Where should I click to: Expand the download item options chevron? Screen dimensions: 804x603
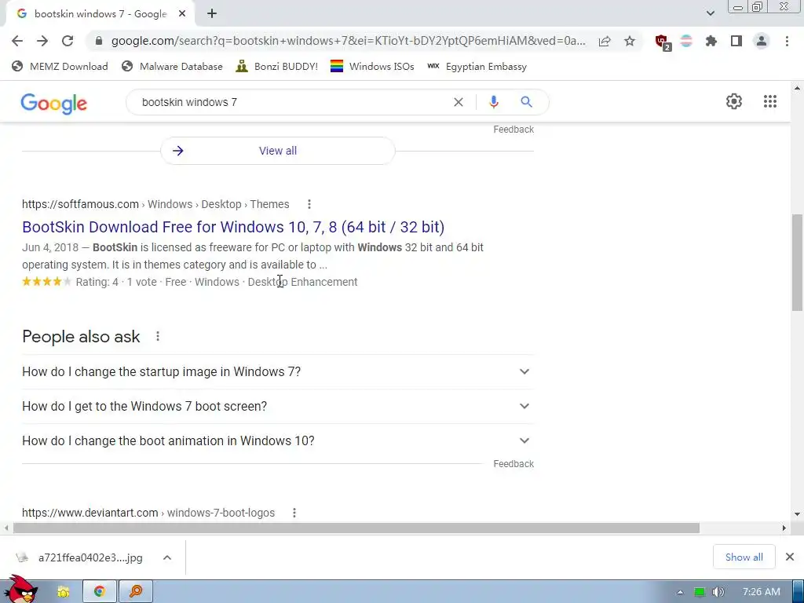[x=167, y=558]
